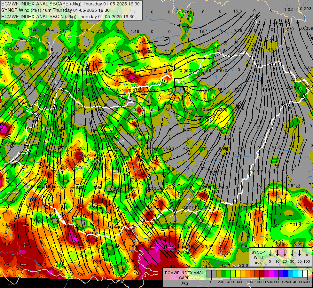Click the map value '23.6'
The image size is (313, 288).
tap(244, 265)
